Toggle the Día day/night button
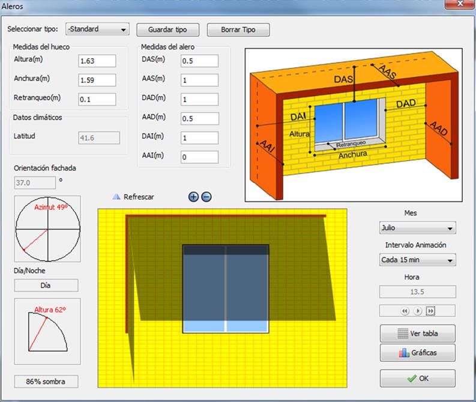 coord(46,285)
